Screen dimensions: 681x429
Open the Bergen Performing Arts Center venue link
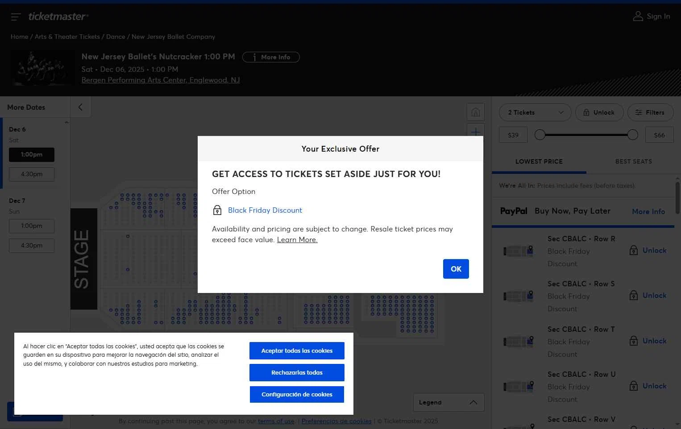(x=161, y=80)
